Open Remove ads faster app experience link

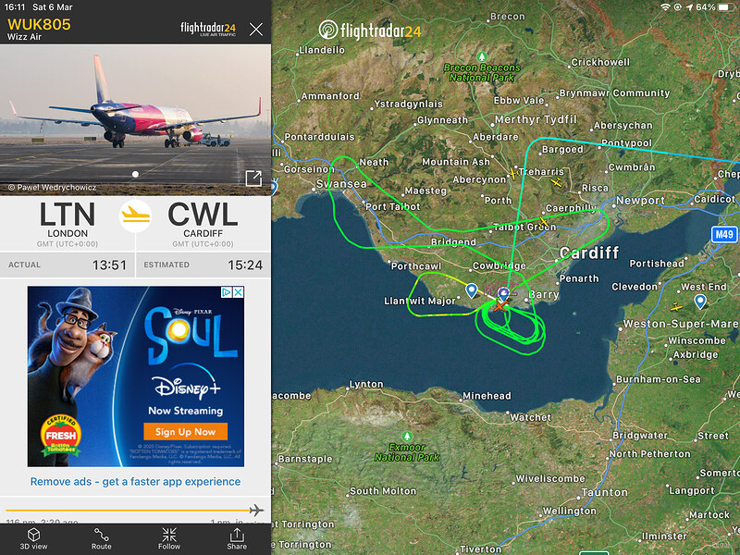coord(135,481)
